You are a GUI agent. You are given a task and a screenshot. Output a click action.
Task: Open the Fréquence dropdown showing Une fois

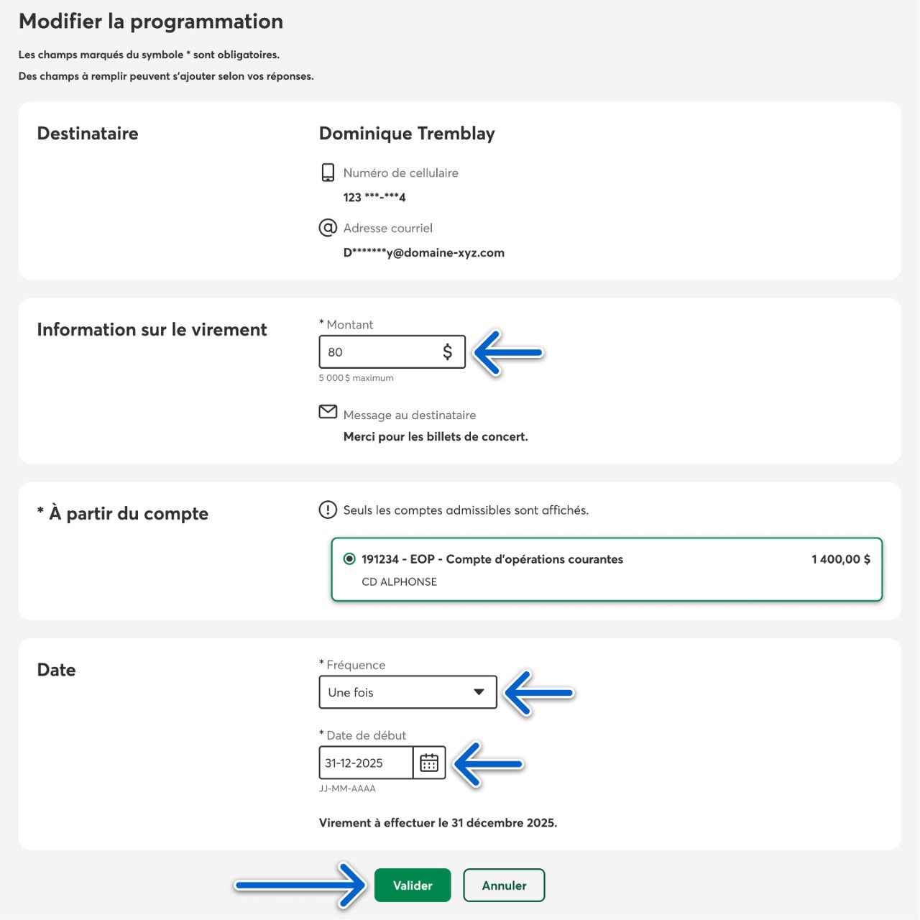pyautogui.click(x=395, y=692)
